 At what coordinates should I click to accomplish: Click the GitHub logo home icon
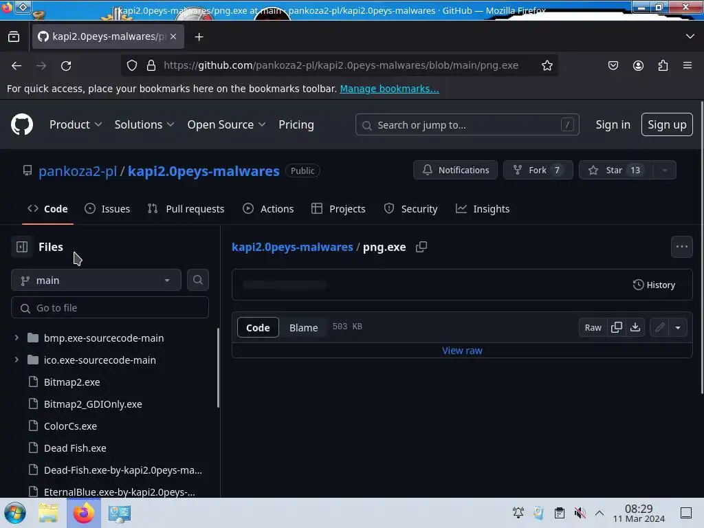[x=21, y=124]
